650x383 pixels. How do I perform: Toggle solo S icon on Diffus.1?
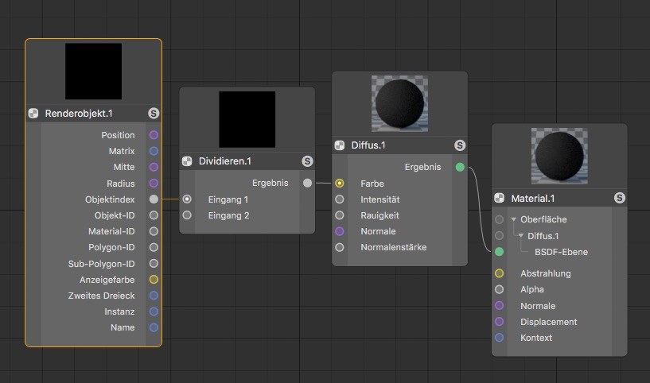460,145
